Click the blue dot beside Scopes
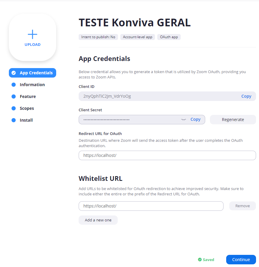The image size is (259, 267). [14, 108]
